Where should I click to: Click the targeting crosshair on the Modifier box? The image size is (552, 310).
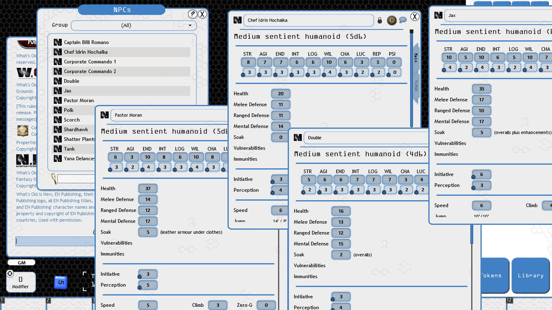[x=10, y=273]
